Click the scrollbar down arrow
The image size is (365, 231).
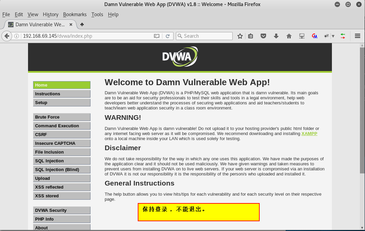362,228
